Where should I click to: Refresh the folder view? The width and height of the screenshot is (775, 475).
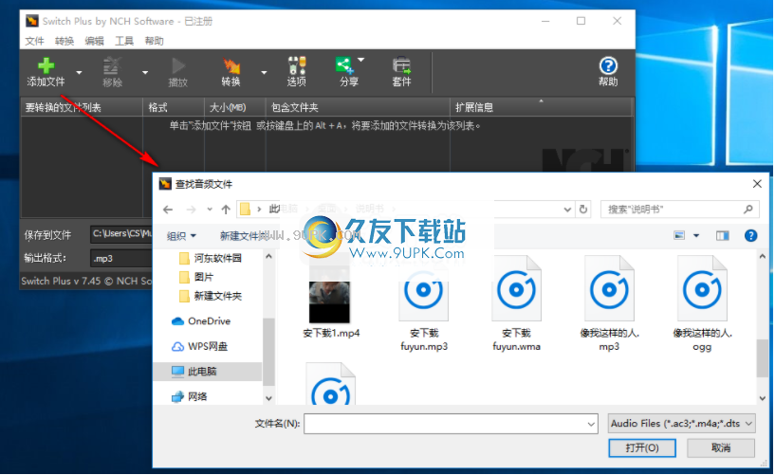click(x=583, y=210)
